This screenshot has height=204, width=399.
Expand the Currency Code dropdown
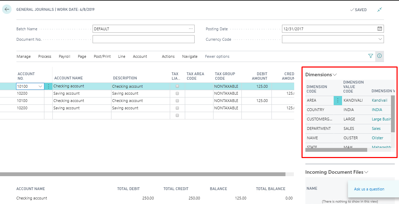(x=380, y=39)
